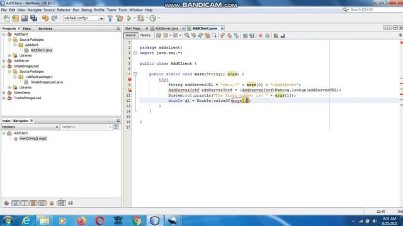The image size is (403, 226).
Task: Click the Debug Project toolbar icon
Action: [x=140, y=18]
